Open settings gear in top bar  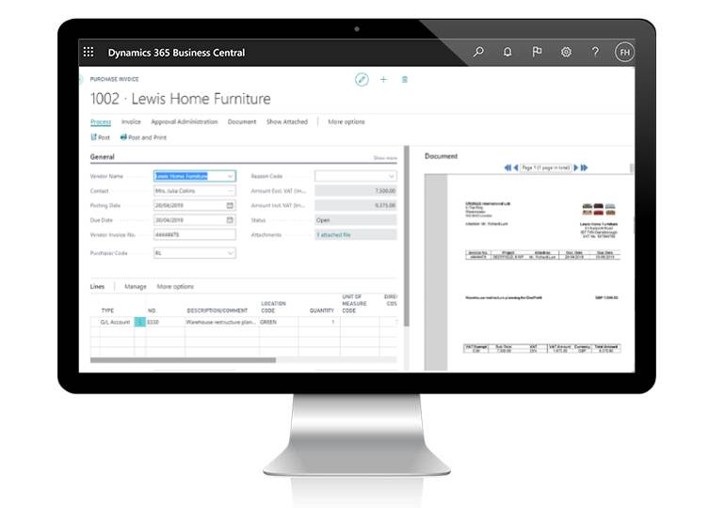(566, 53)
